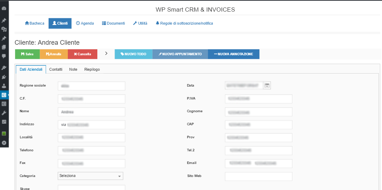This screenshot has width=382, height=190.
Task: Click the Comments bubble sidebar icon
Action: (4, 56)
